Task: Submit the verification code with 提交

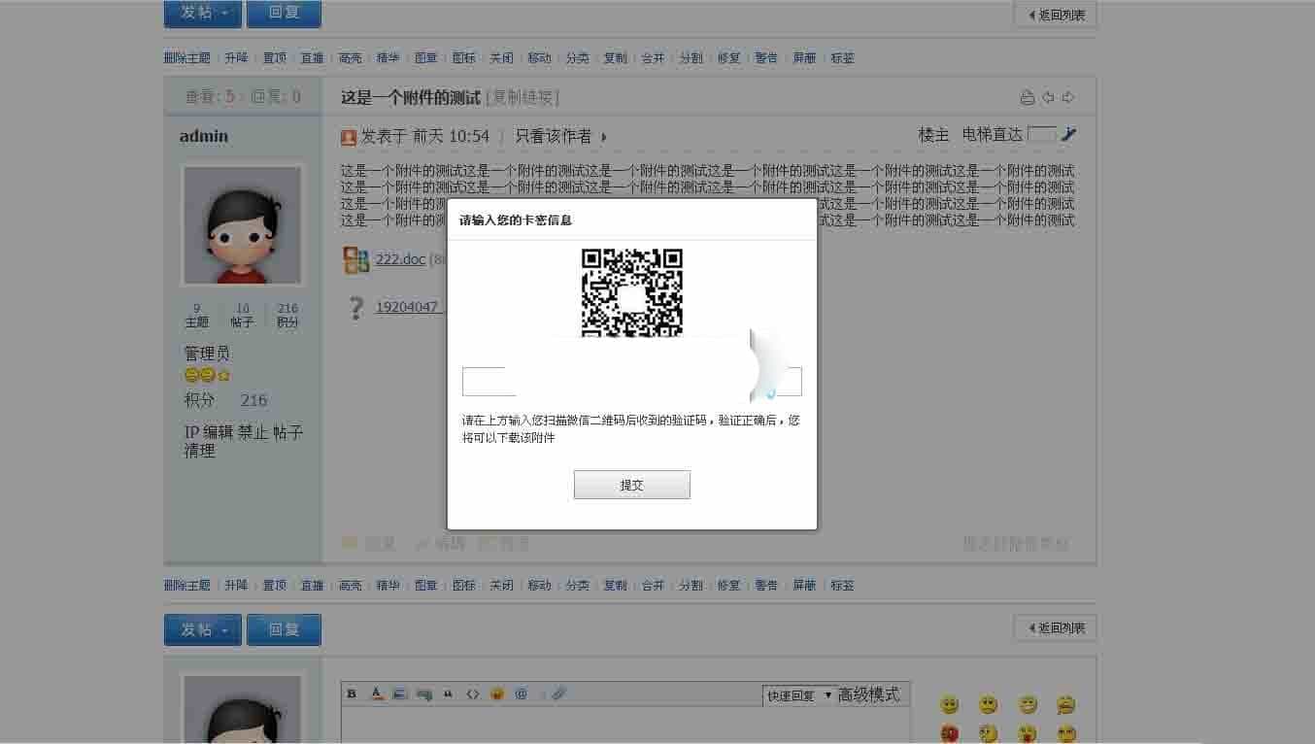Action: click(631, 484)
